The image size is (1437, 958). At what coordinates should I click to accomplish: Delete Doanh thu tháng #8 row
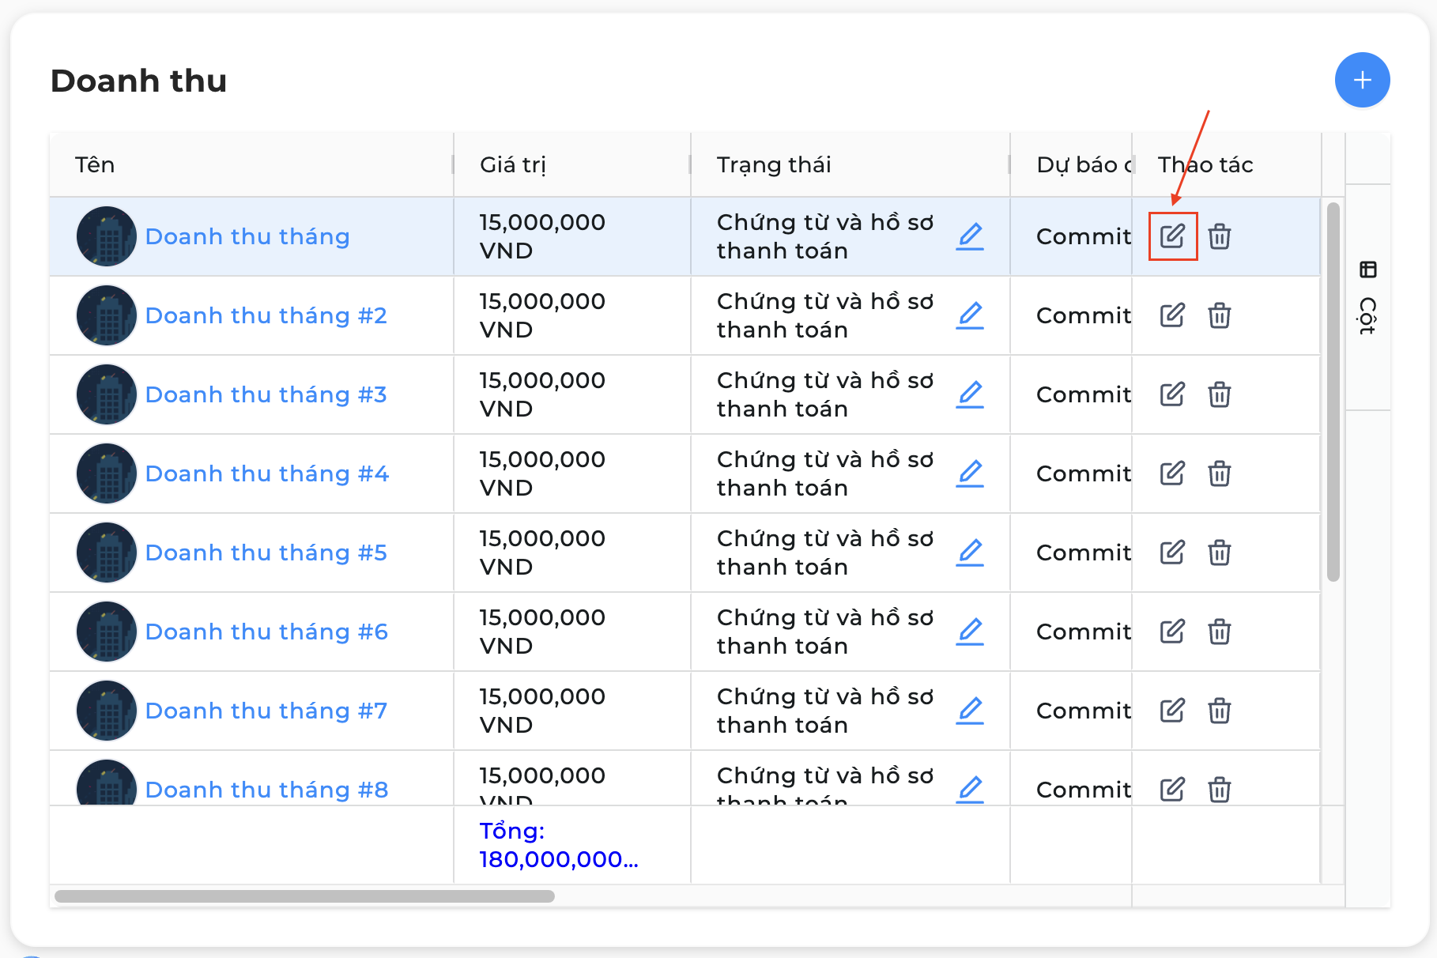1220,790
